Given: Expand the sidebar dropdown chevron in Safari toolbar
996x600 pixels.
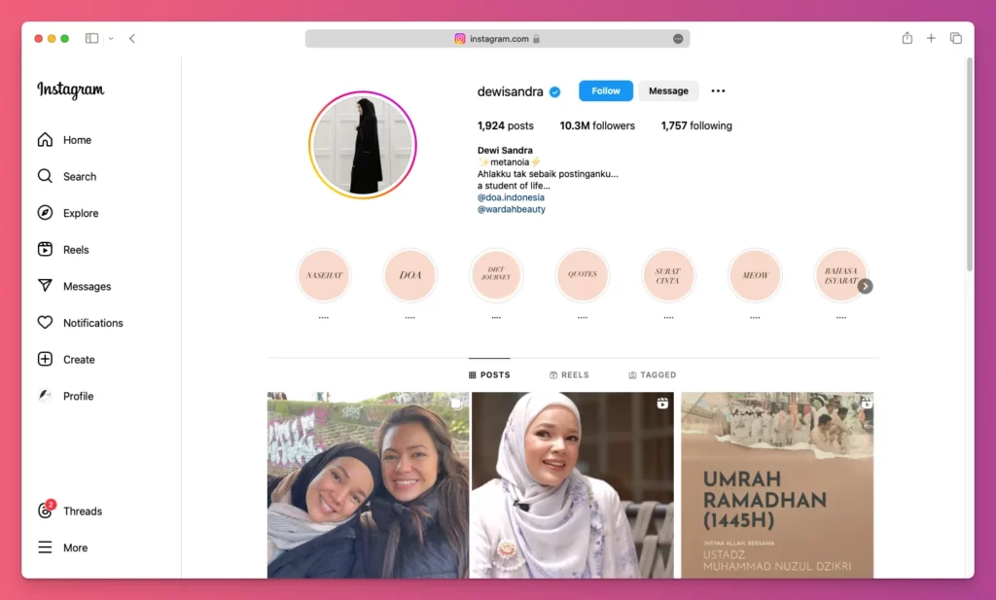Looking at the screenshot, I should (109, 38).
